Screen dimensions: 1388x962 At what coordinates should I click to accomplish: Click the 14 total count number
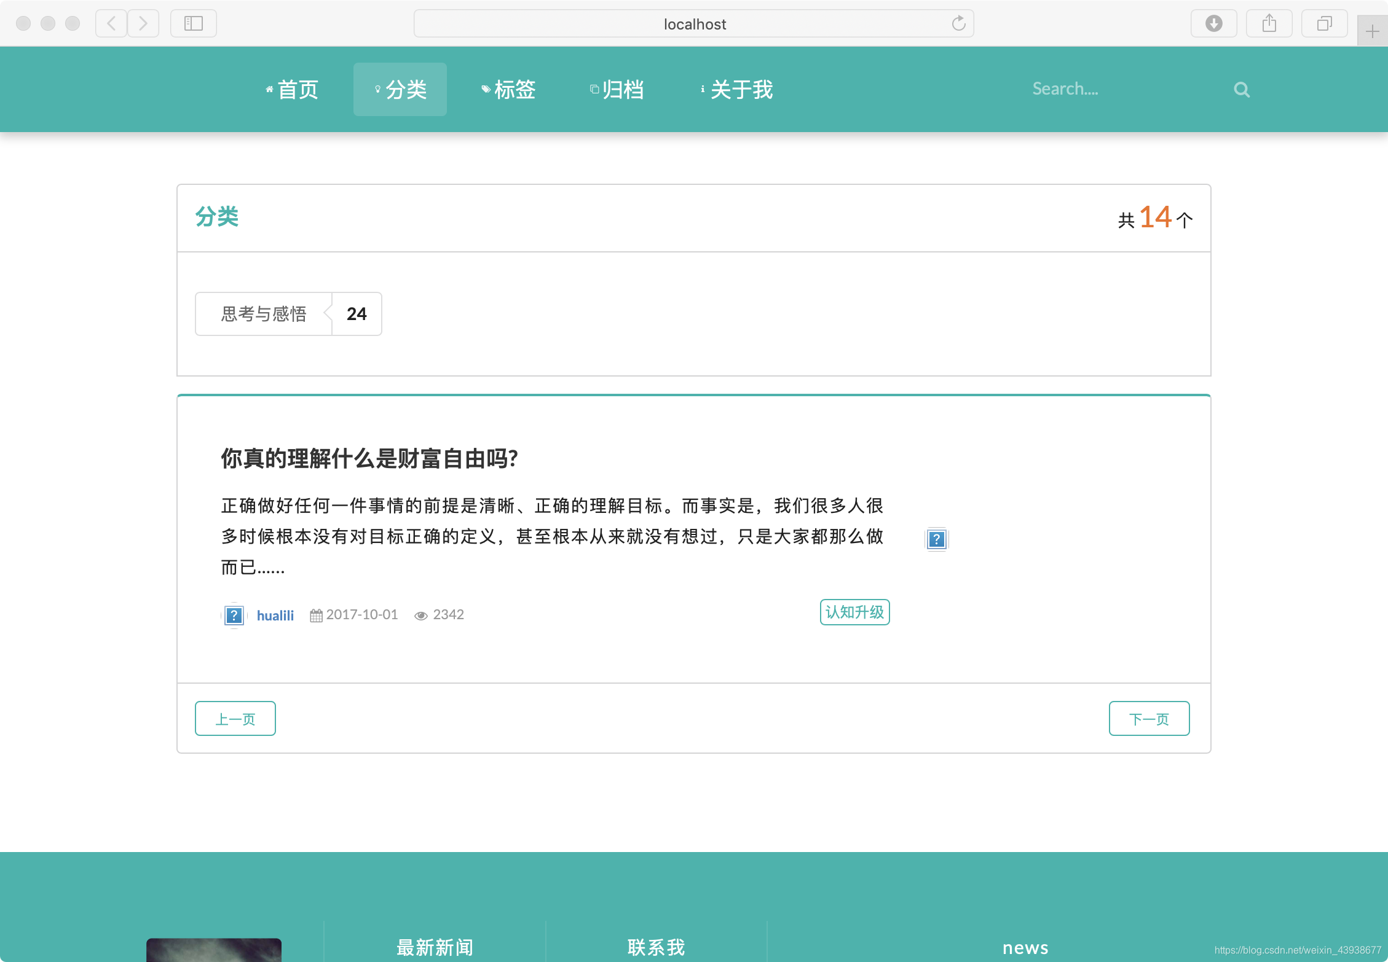[x=1155, y=217]
